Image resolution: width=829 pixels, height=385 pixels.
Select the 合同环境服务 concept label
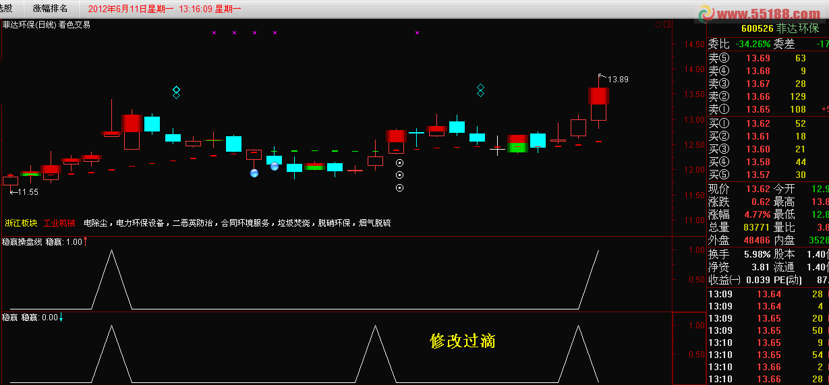pyautogui.click(x=245, y=223)
